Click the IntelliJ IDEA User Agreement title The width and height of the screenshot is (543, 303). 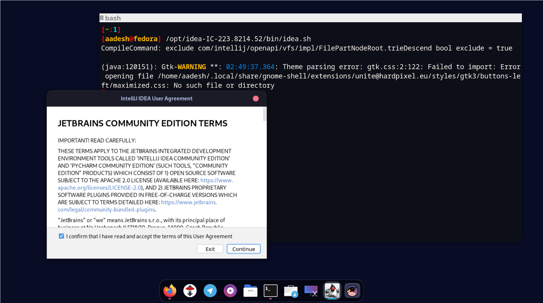(157, 99)
